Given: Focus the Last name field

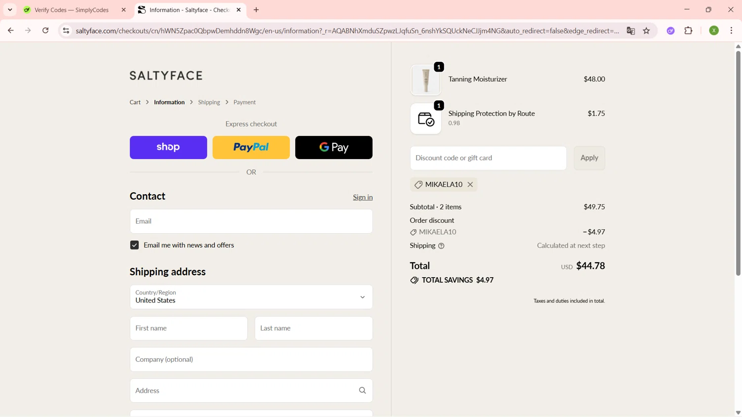Looking at the screenshot, I should pyautogui.click(x=314, y=328).
